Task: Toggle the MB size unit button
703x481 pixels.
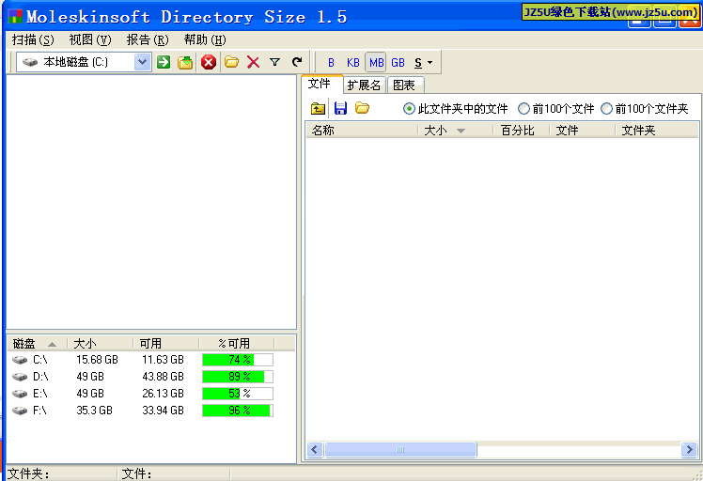Action: [x=376, y=62]
